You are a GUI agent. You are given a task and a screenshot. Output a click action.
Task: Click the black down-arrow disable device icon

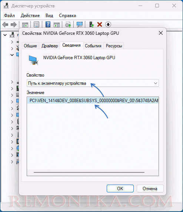coord(108,24)
